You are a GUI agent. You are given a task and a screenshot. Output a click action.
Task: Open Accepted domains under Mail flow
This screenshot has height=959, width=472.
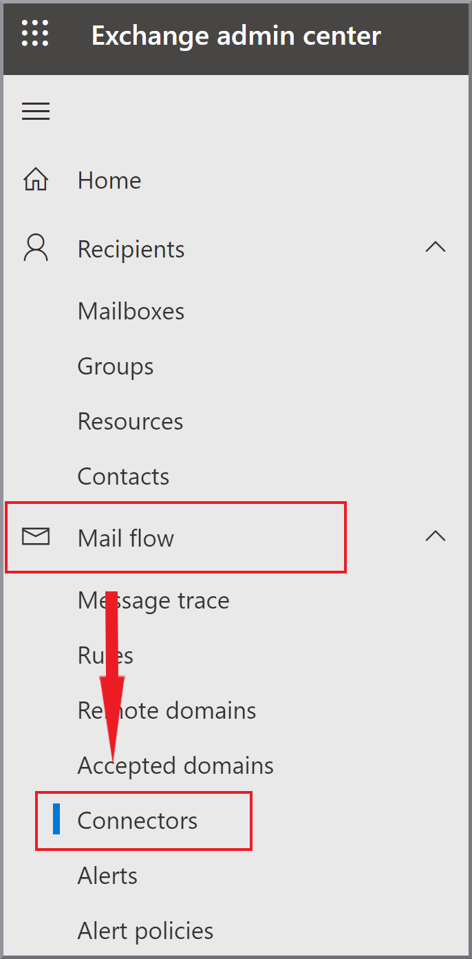(x=175, y=766)
